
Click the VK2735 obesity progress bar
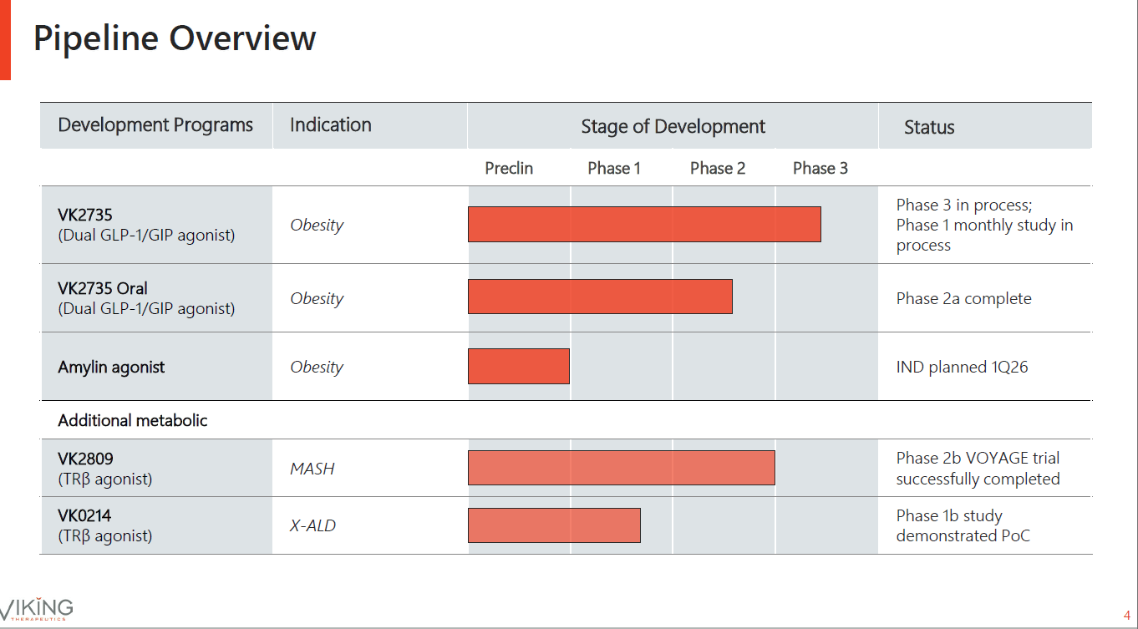644,225
